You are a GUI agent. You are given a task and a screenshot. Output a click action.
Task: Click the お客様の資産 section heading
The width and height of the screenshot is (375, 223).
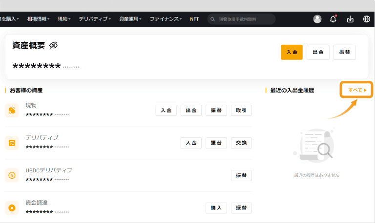pyautogui.click(x=26, y=91)
